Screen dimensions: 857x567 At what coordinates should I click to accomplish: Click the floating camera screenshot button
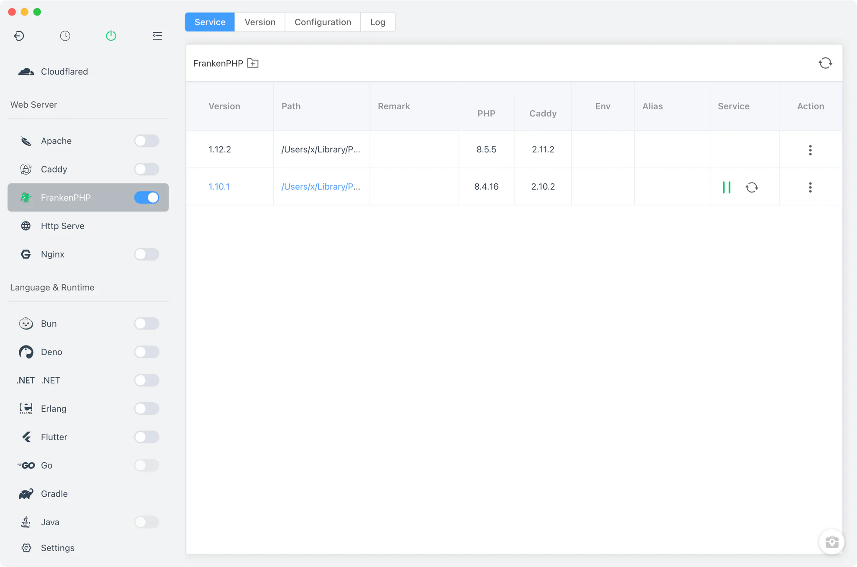[831, 542]
